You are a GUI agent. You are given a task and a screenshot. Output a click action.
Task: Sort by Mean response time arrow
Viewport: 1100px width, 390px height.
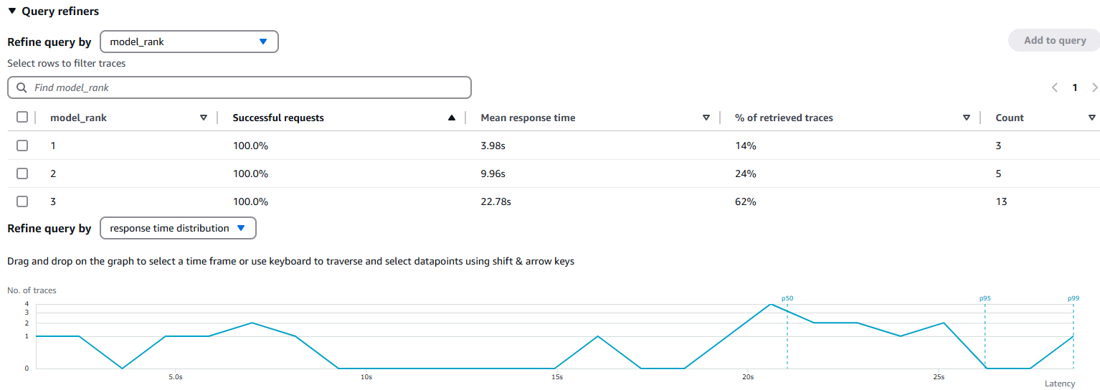[x=706, y=118]
